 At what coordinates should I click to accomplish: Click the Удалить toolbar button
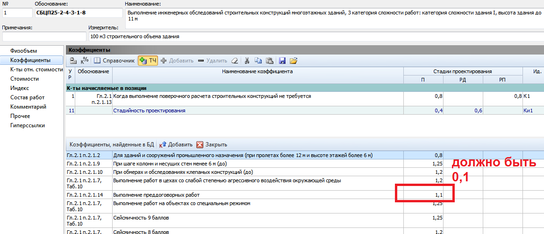[213, 61]
